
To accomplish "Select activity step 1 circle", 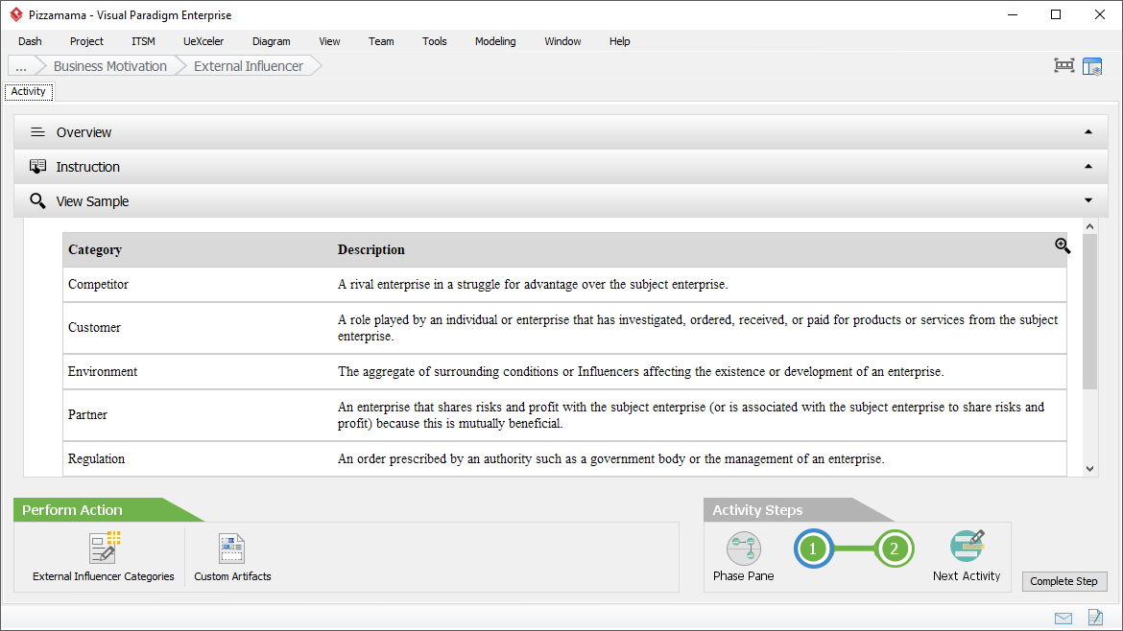I will point(812,549).
